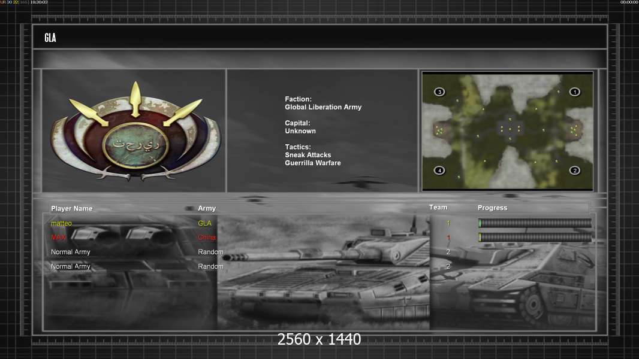Select player MAX in the list
This screenshot has width=639, height=359.
58,238
